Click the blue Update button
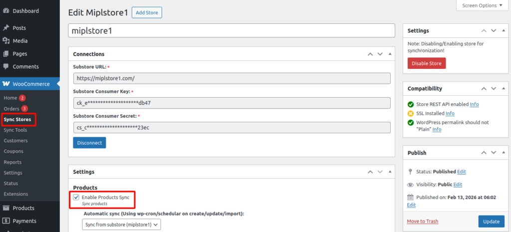 491,221
